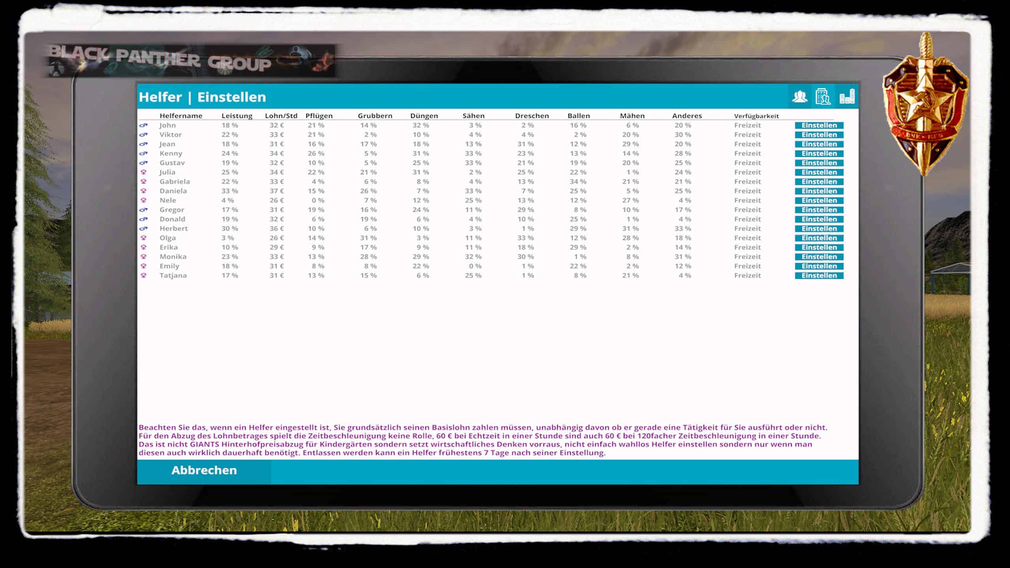Click the Lohn/Std column header
Image resolution: width=1010 pixels, height=568 pixels.
281,116
